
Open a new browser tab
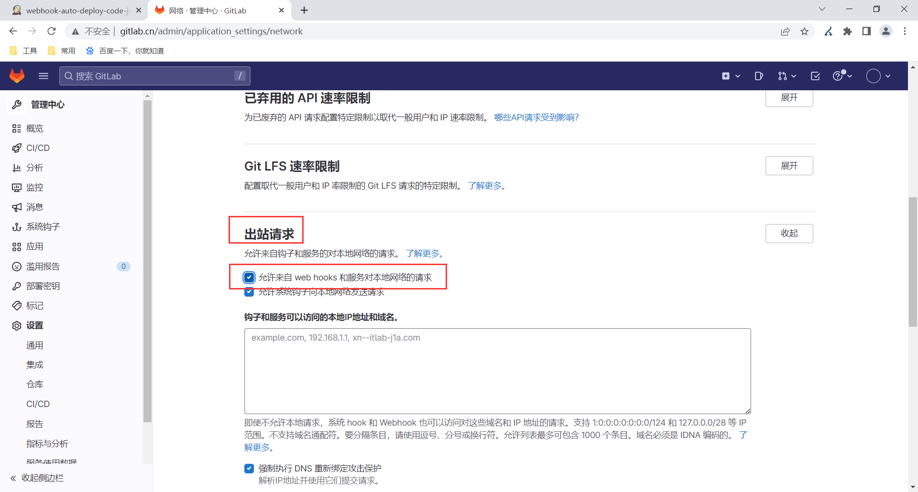point(304,10)
